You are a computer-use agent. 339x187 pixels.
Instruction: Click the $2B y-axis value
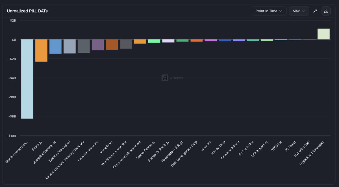[14, 21]
